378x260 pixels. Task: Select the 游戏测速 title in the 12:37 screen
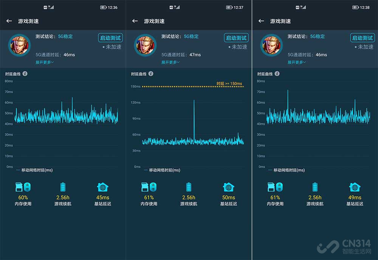[154, 21]
